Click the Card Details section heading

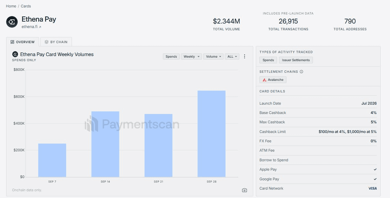[x=272, y=91]
